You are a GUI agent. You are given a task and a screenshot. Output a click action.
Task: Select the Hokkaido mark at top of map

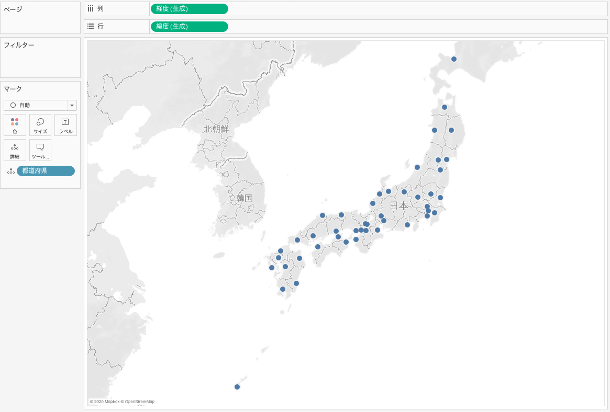pyautogui.click(x=454, y=59)
